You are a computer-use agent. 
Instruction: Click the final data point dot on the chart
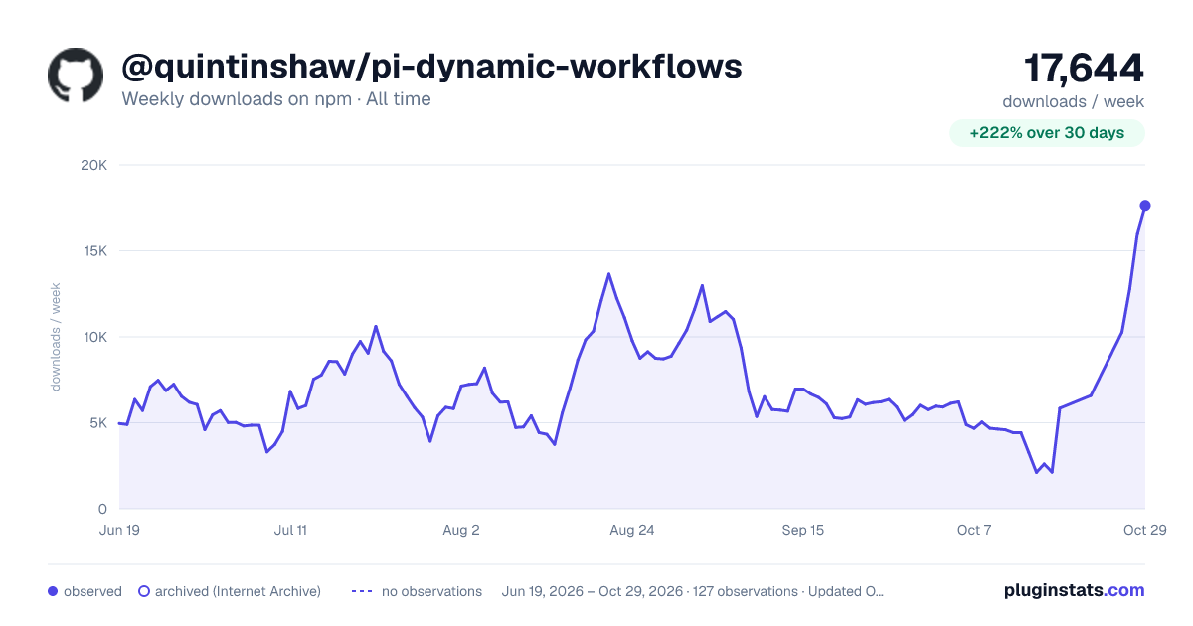(1145, 206)
